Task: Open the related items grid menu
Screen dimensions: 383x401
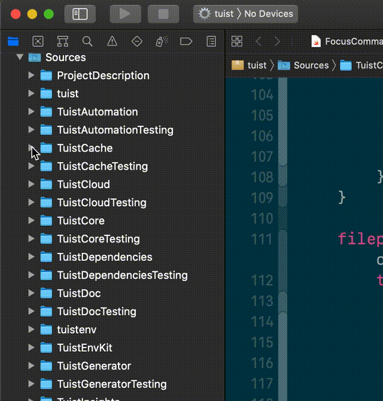Action: click(x=237, y=41)
